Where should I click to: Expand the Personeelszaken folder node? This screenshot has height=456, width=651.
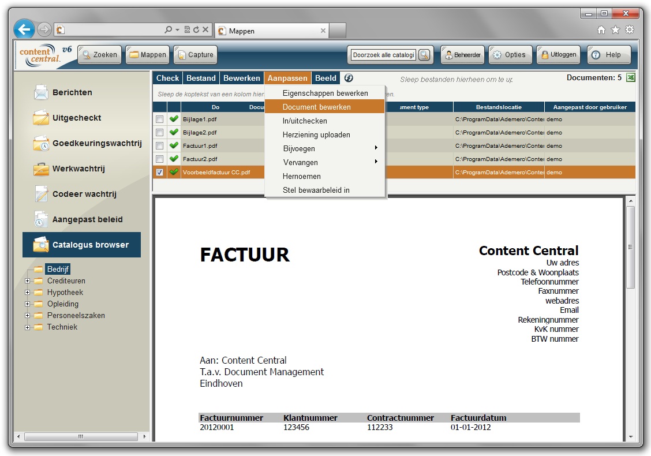click(x=27, y=316)
